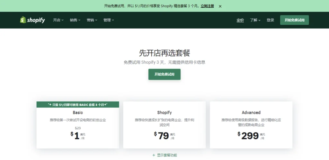Viewport: 329px width, 160px height.
Task: Expand the 营销 navigation menu
Action: (x=92, y=20)
